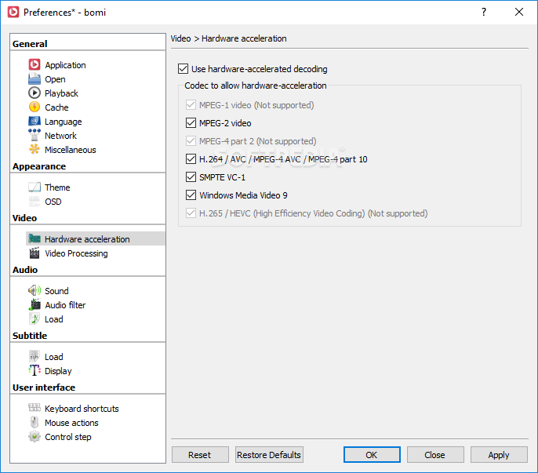Go to Keyboard shortcuts page
538x473 pixels.
[x=82, y=409]
